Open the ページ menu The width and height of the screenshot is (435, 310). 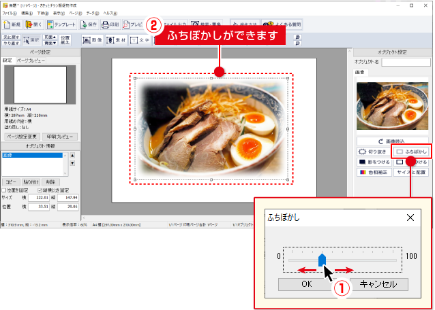point(76,14)
